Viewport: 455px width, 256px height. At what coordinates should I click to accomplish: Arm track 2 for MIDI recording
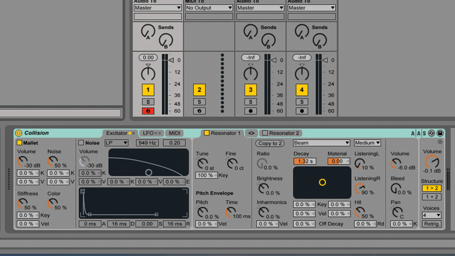[199, 111]
